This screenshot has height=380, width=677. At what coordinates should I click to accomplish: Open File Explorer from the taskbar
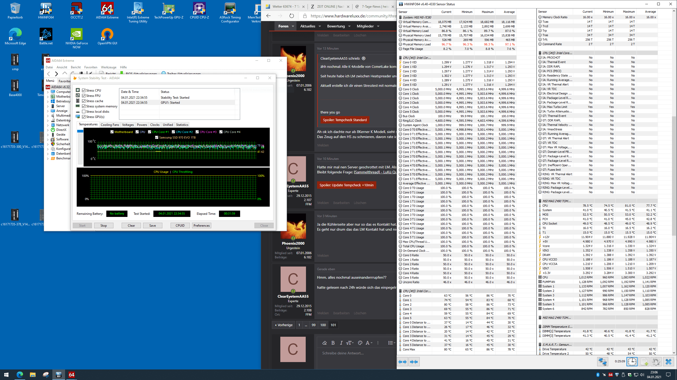point(33,375)
